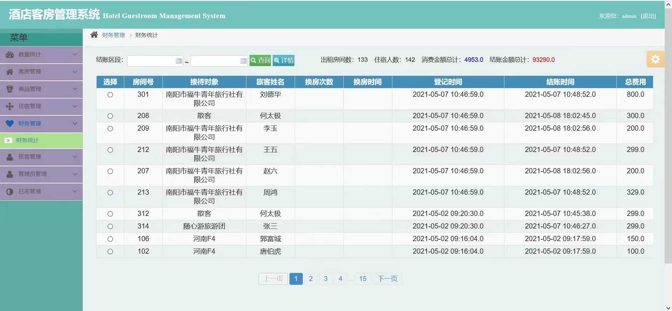The image size is (672, 311).
Task: Expand the 商品管理 menu chevron
Action: pos(75,89)
